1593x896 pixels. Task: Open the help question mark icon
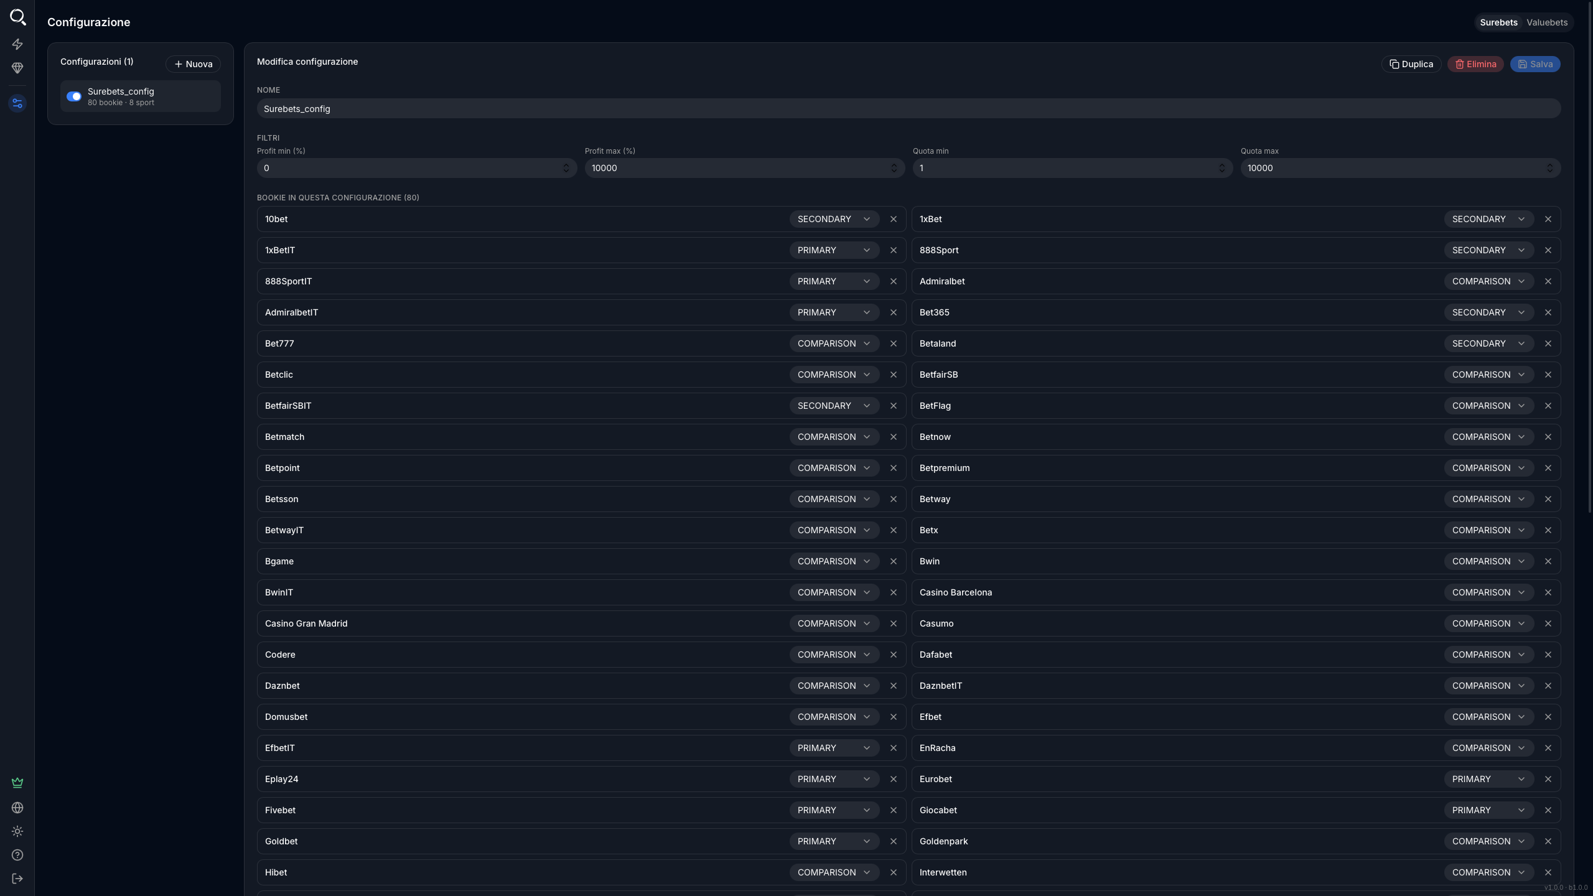point(17,855)
